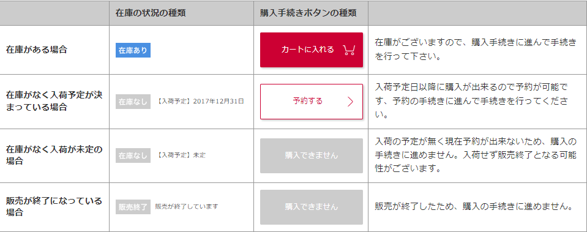Click 購入できません button in 入荷未定 row
The height and width of the screenshot is (232, 587).
coord(312,155)
